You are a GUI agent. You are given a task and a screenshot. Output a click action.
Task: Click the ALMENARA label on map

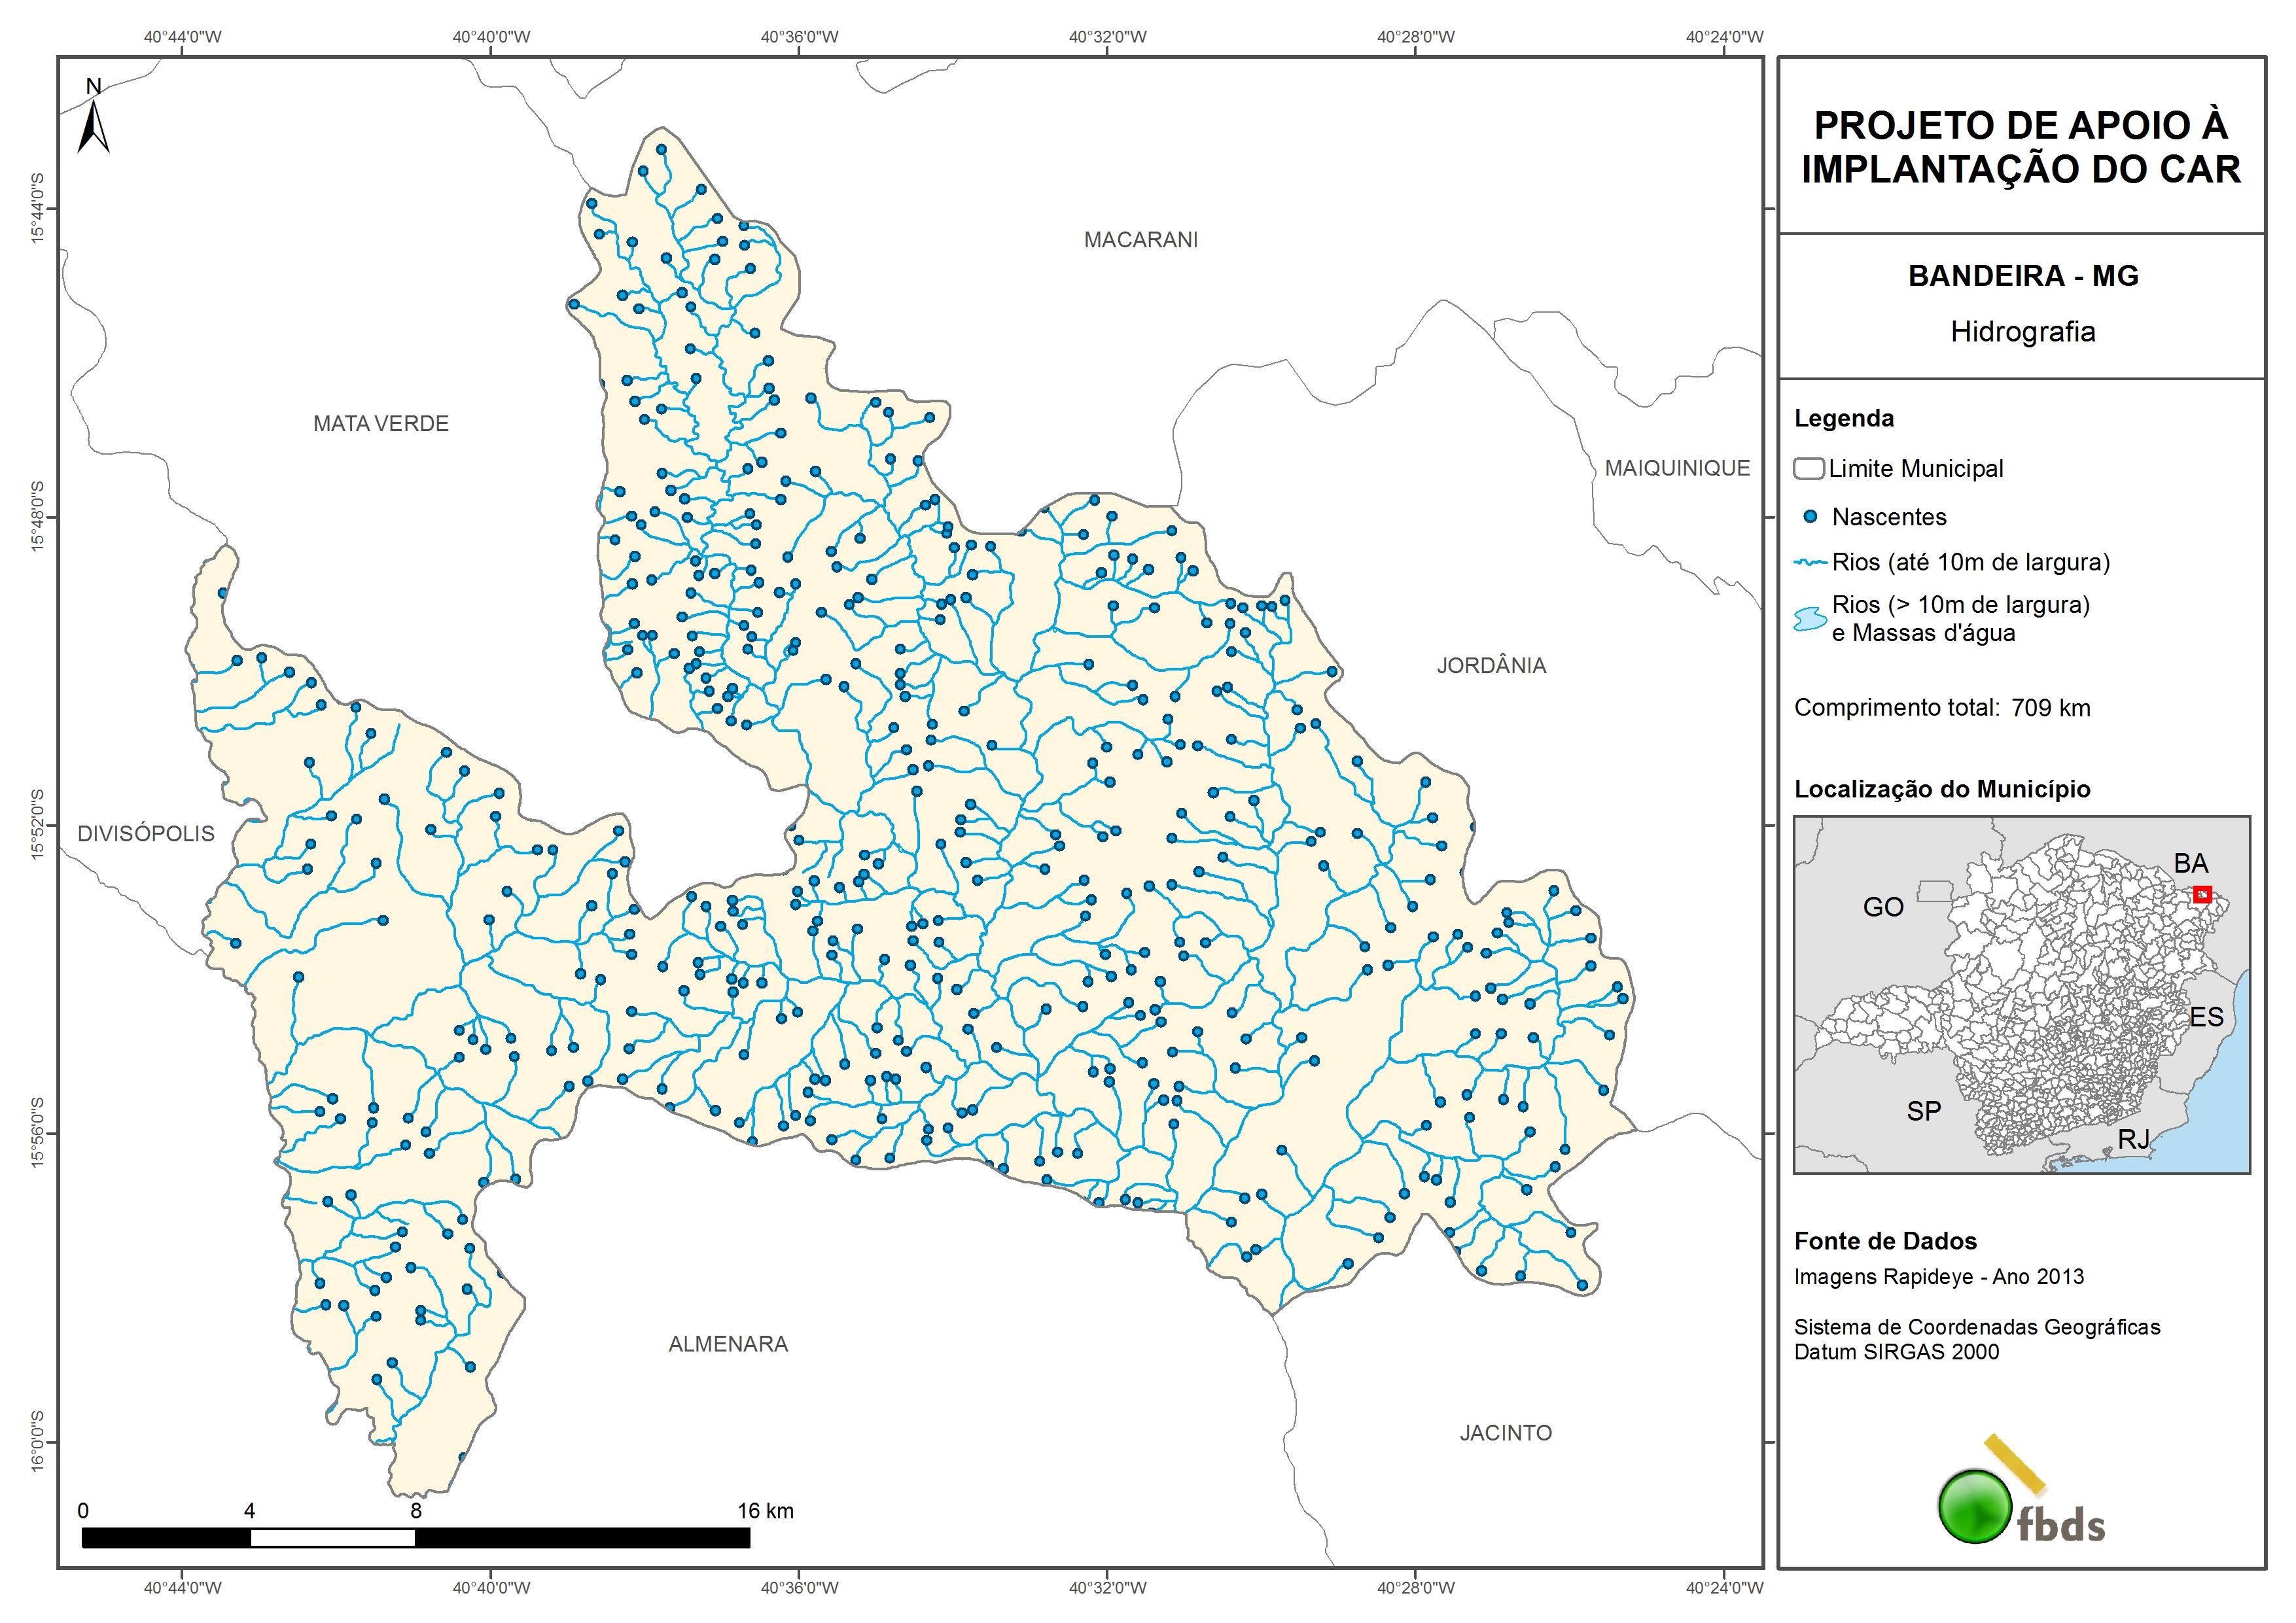pos(728,1344)
